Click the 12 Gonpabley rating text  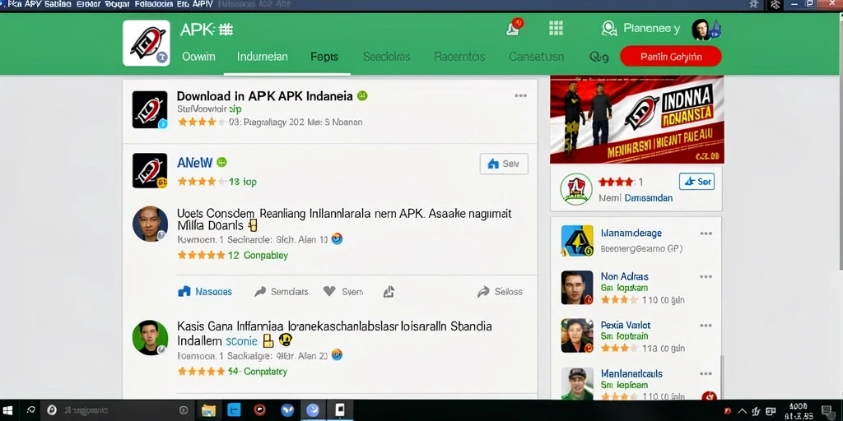tap(258, 255)
